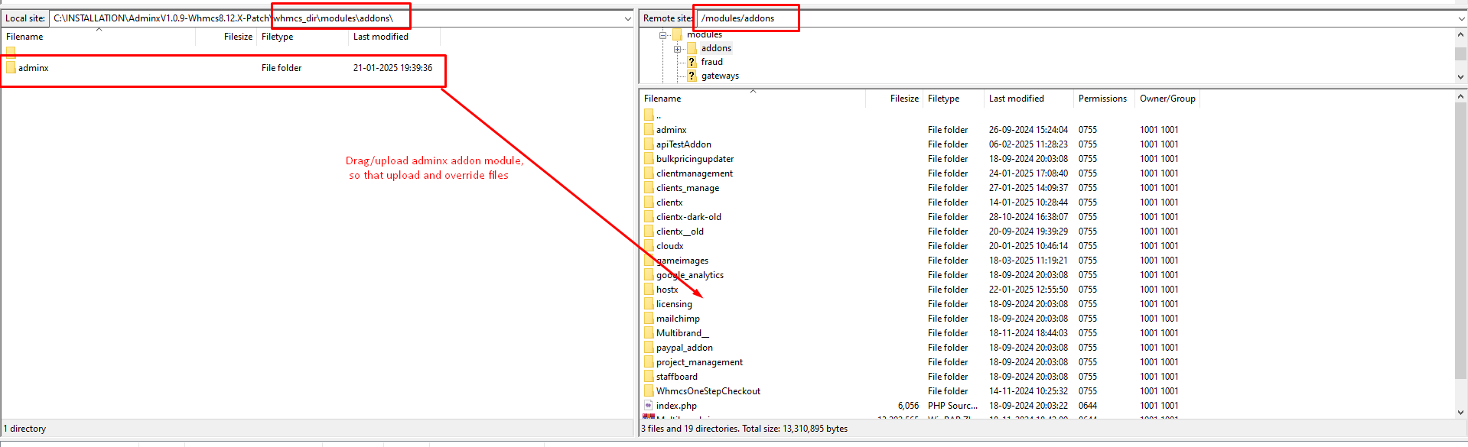
Task: Expand the addons node in remote tree
Action: [x=677, y=49]
